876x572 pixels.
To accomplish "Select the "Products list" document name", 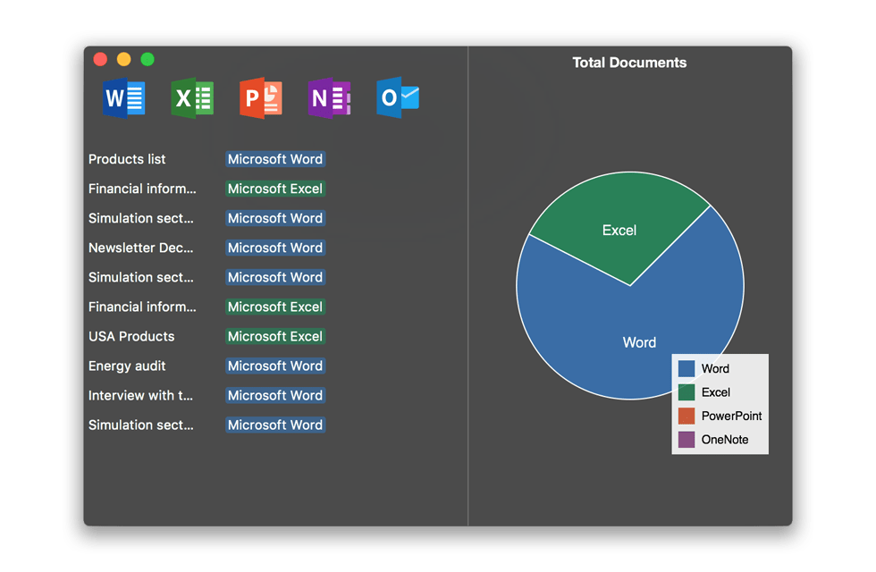I will tap(127, 159).
